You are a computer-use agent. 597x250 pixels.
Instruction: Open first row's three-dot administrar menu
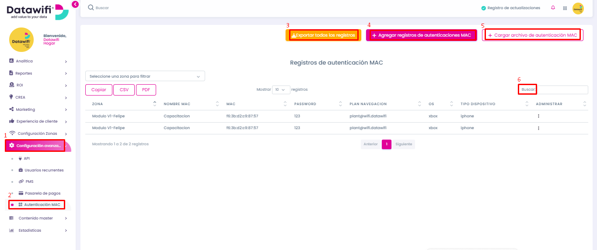[538, 116]
